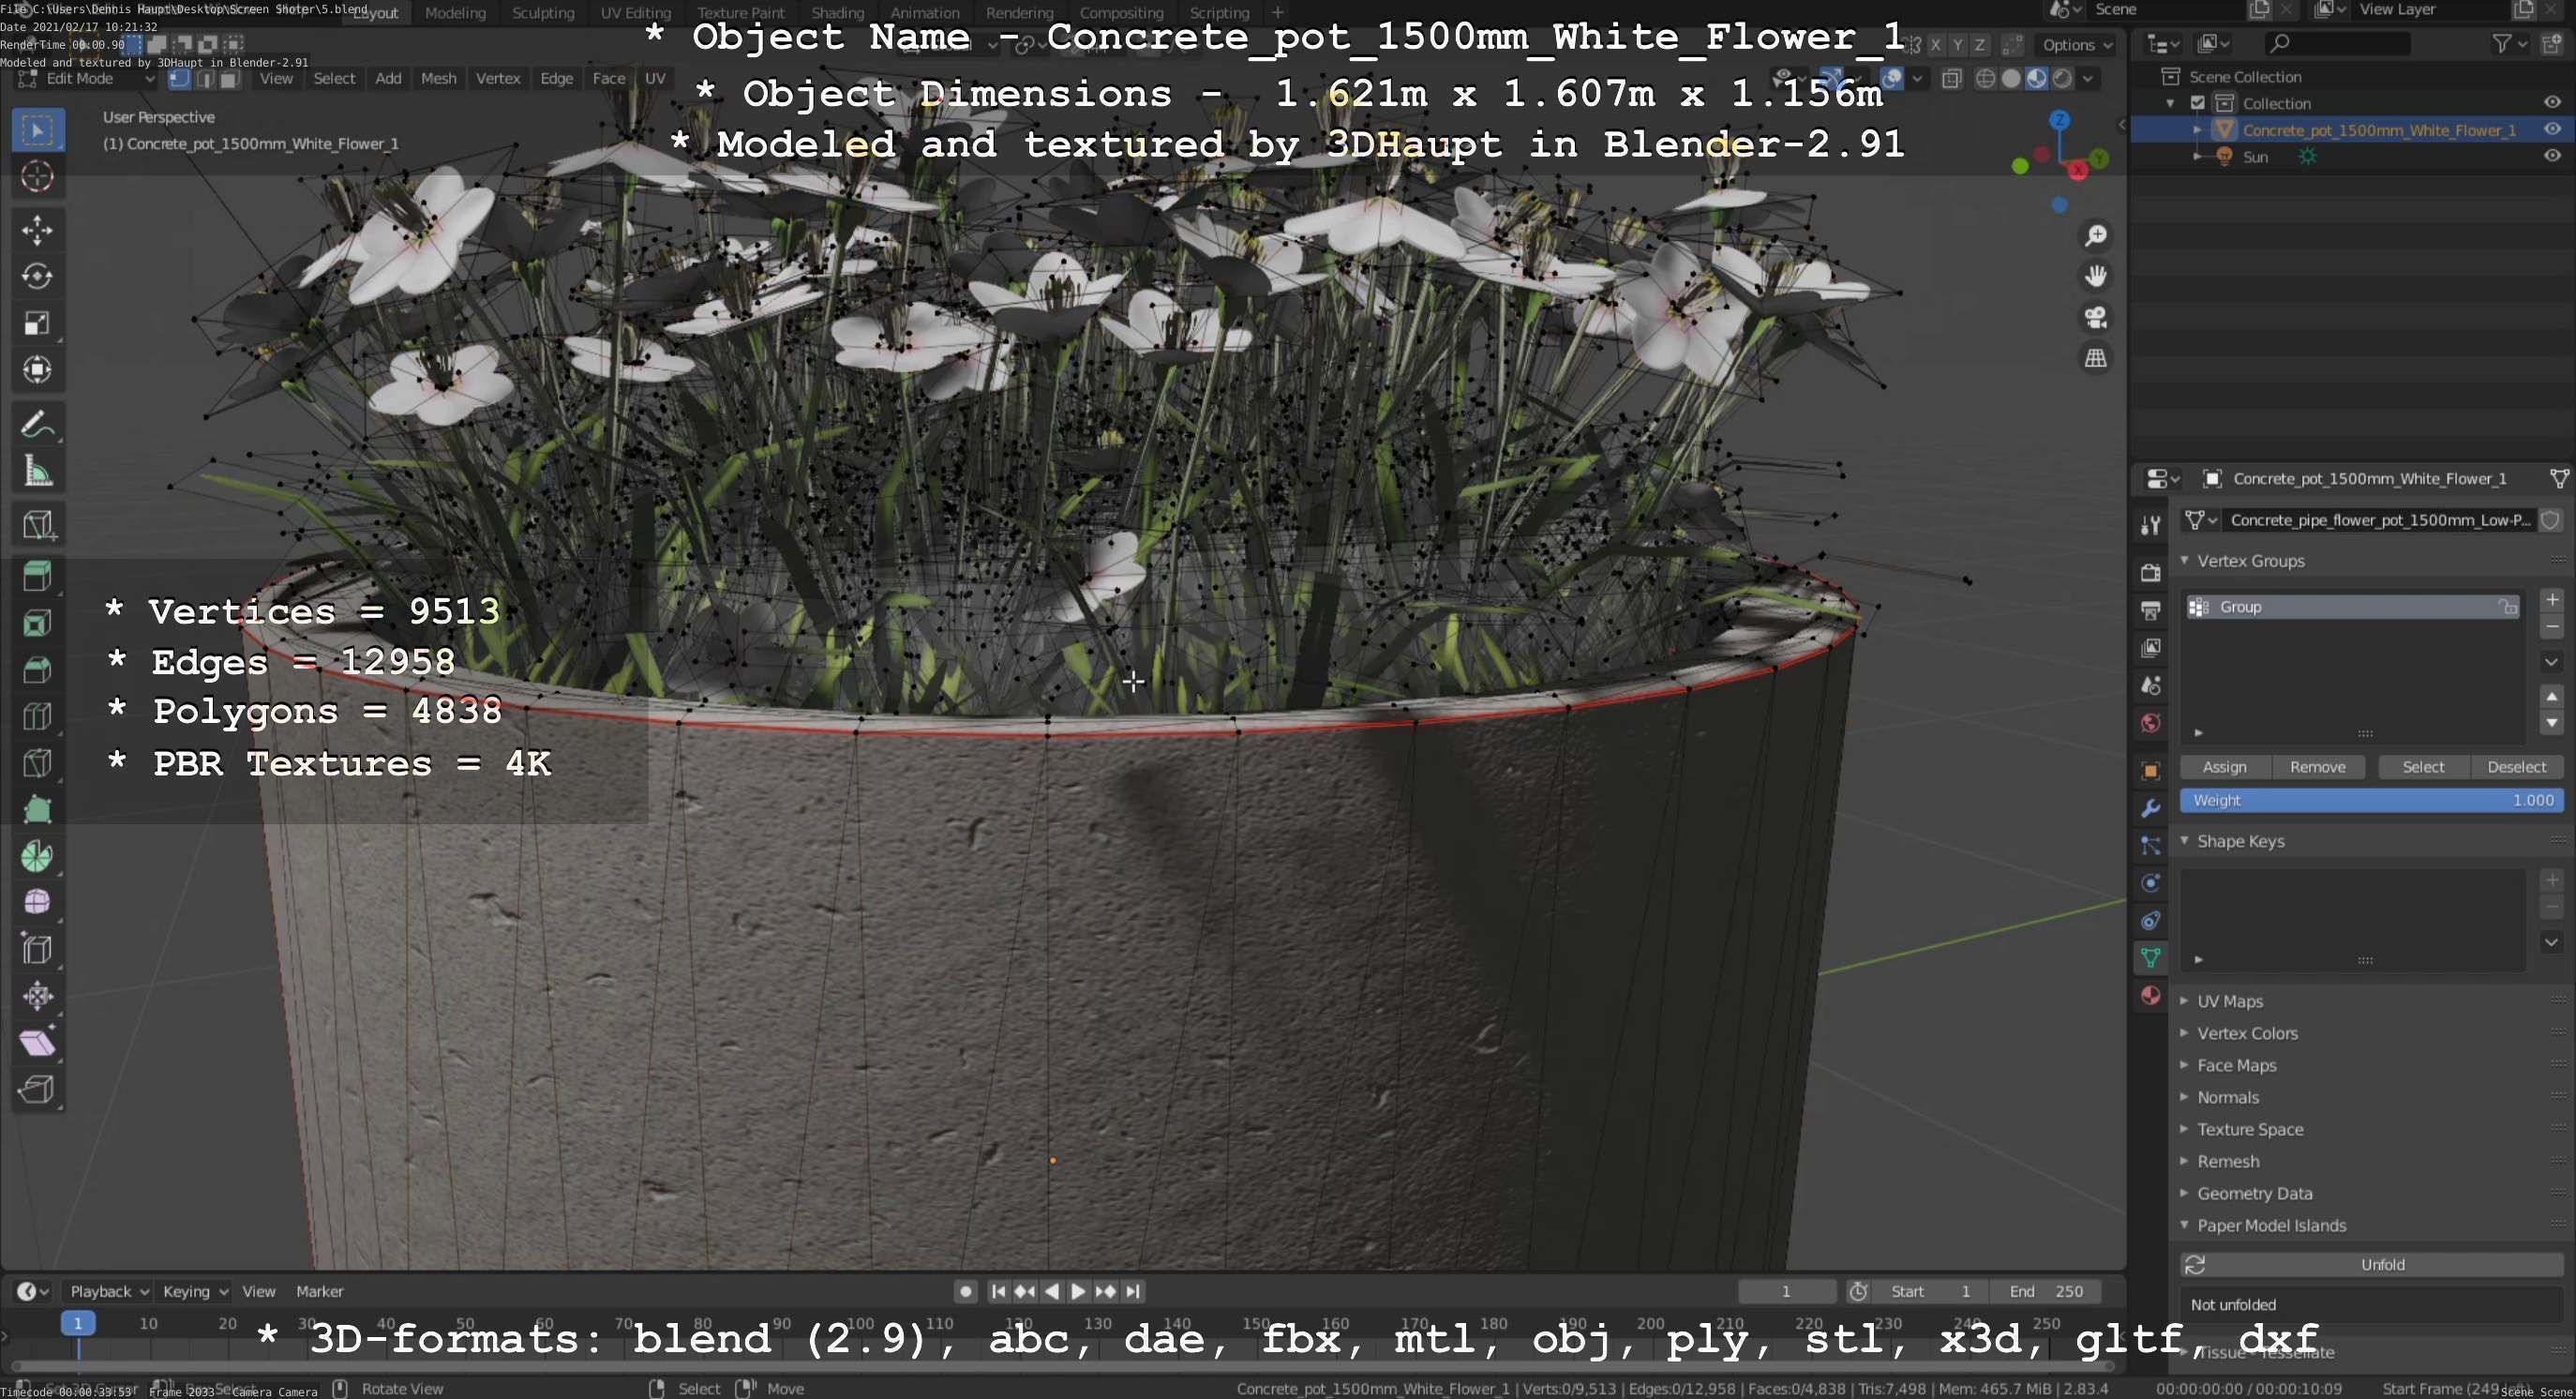Switch to wireframe viewport shading
2576x1399 pixels.
point(1986,79)
